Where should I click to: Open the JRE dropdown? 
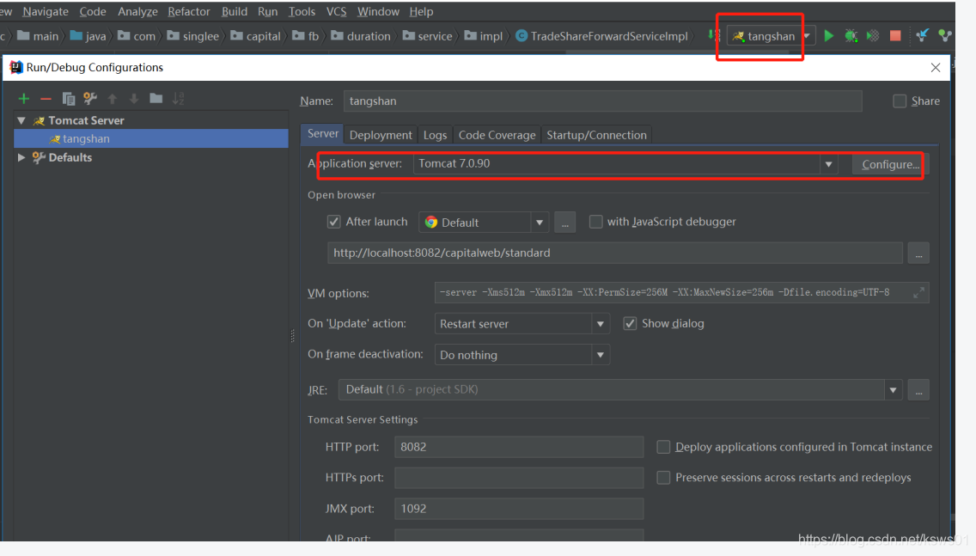point(893,390)
